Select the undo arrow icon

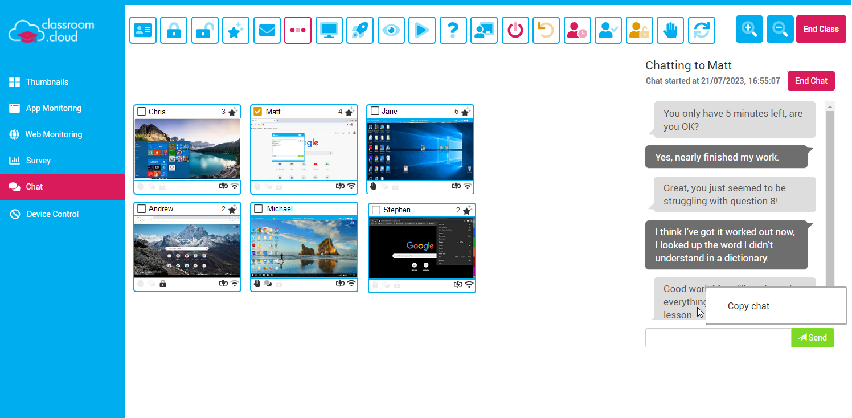[546, 30]
